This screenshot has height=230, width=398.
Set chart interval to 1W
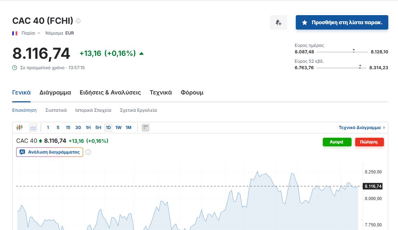click(x=118, y=127)
